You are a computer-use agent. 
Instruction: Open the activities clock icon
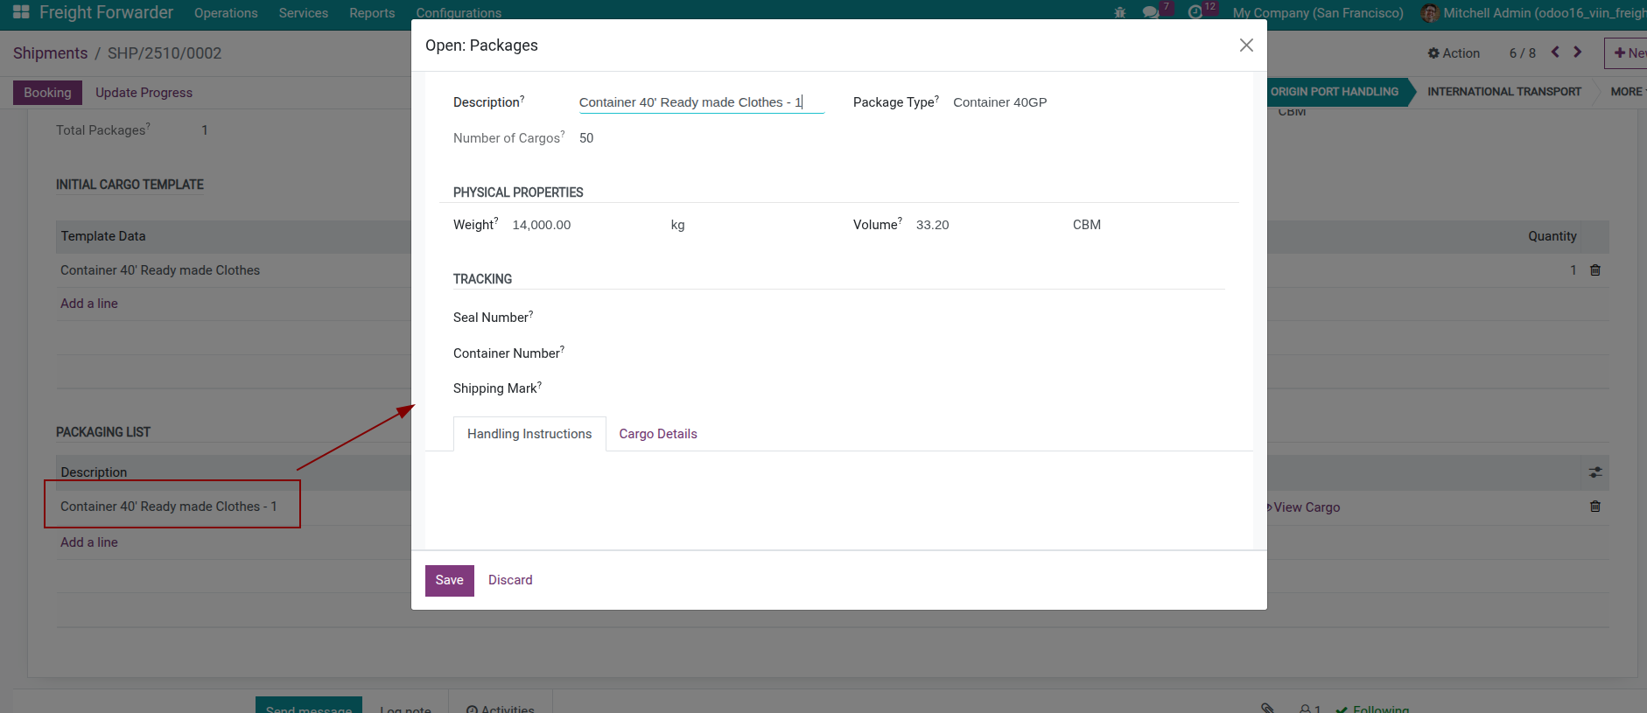pyautogui.click(x=1195, y=13)
